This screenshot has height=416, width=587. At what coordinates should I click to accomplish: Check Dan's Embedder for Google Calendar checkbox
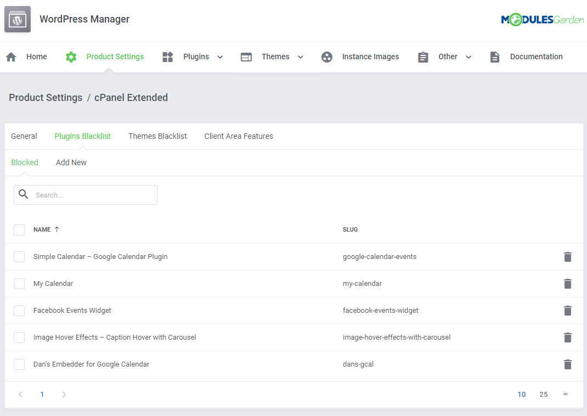click(19, 364)
